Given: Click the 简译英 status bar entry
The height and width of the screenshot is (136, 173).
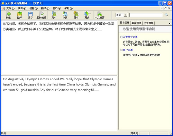Looking at the screenshot, I should pos(134,133).
